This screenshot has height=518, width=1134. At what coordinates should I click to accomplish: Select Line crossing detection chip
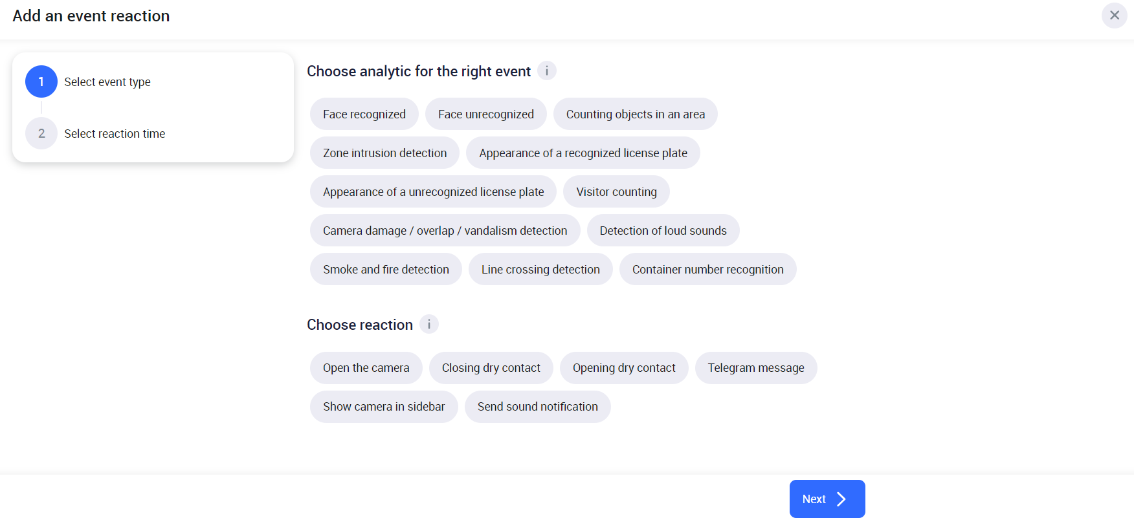(x=540, y=270)
